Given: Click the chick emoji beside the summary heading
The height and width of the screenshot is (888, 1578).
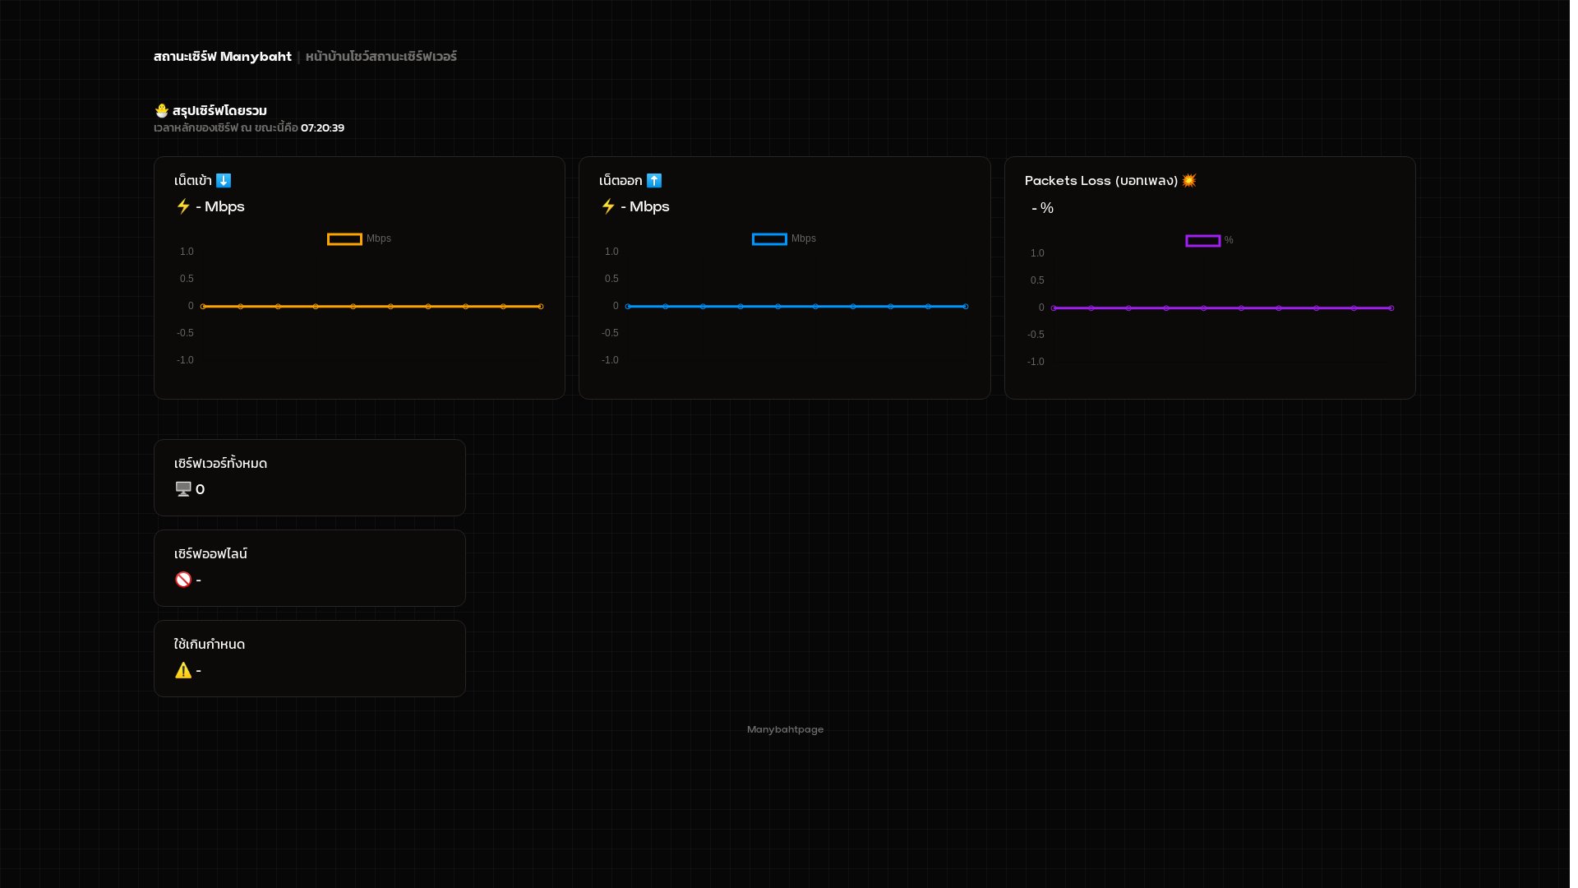Looking at the screenshot, I should (x=162, y=110).
